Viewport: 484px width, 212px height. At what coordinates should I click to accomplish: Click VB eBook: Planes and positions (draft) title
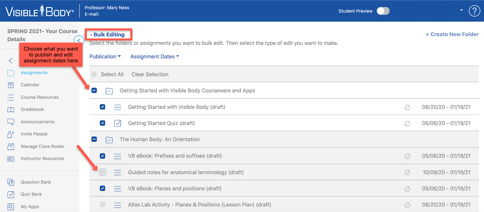pyautogui.click(x=175, y=188)
